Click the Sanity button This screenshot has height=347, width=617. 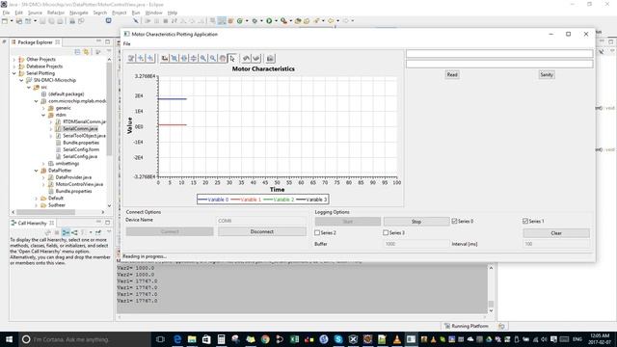click(547, 75)
